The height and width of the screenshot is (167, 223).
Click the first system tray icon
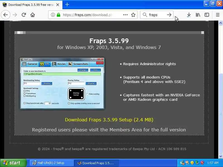click(x=182, y=163)
